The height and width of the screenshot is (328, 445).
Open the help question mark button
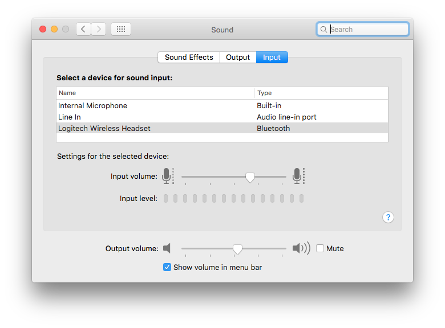point(388,217)
